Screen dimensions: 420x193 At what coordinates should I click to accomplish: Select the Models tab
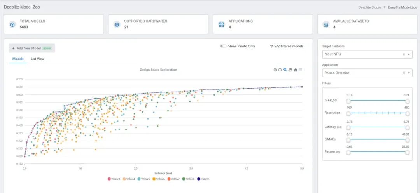(18, 59)
